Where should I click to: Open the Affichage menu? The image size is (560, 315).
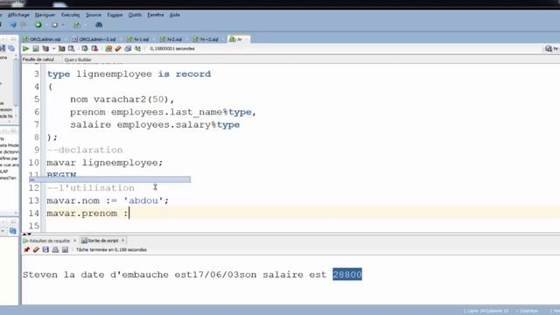tap(18, 15)
